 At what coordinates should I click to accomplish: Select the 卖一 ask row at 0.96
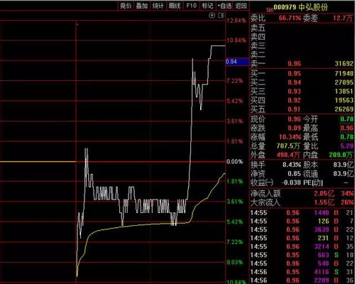[x=302, y=63]
